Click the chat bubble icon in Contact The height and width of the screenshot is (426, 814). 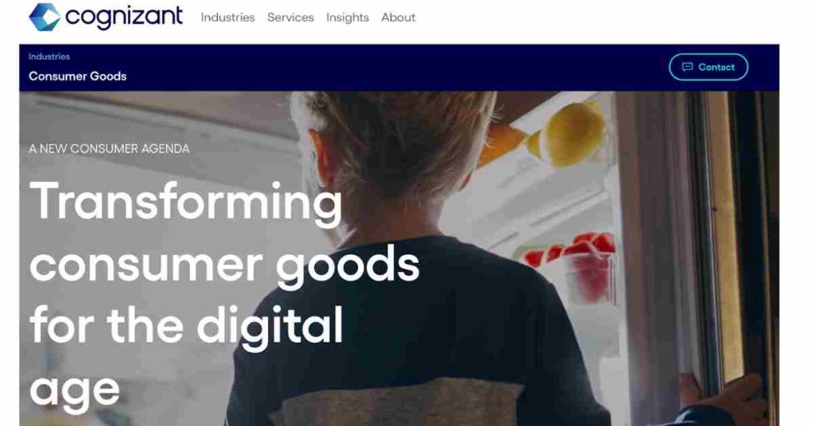(687, 67)
